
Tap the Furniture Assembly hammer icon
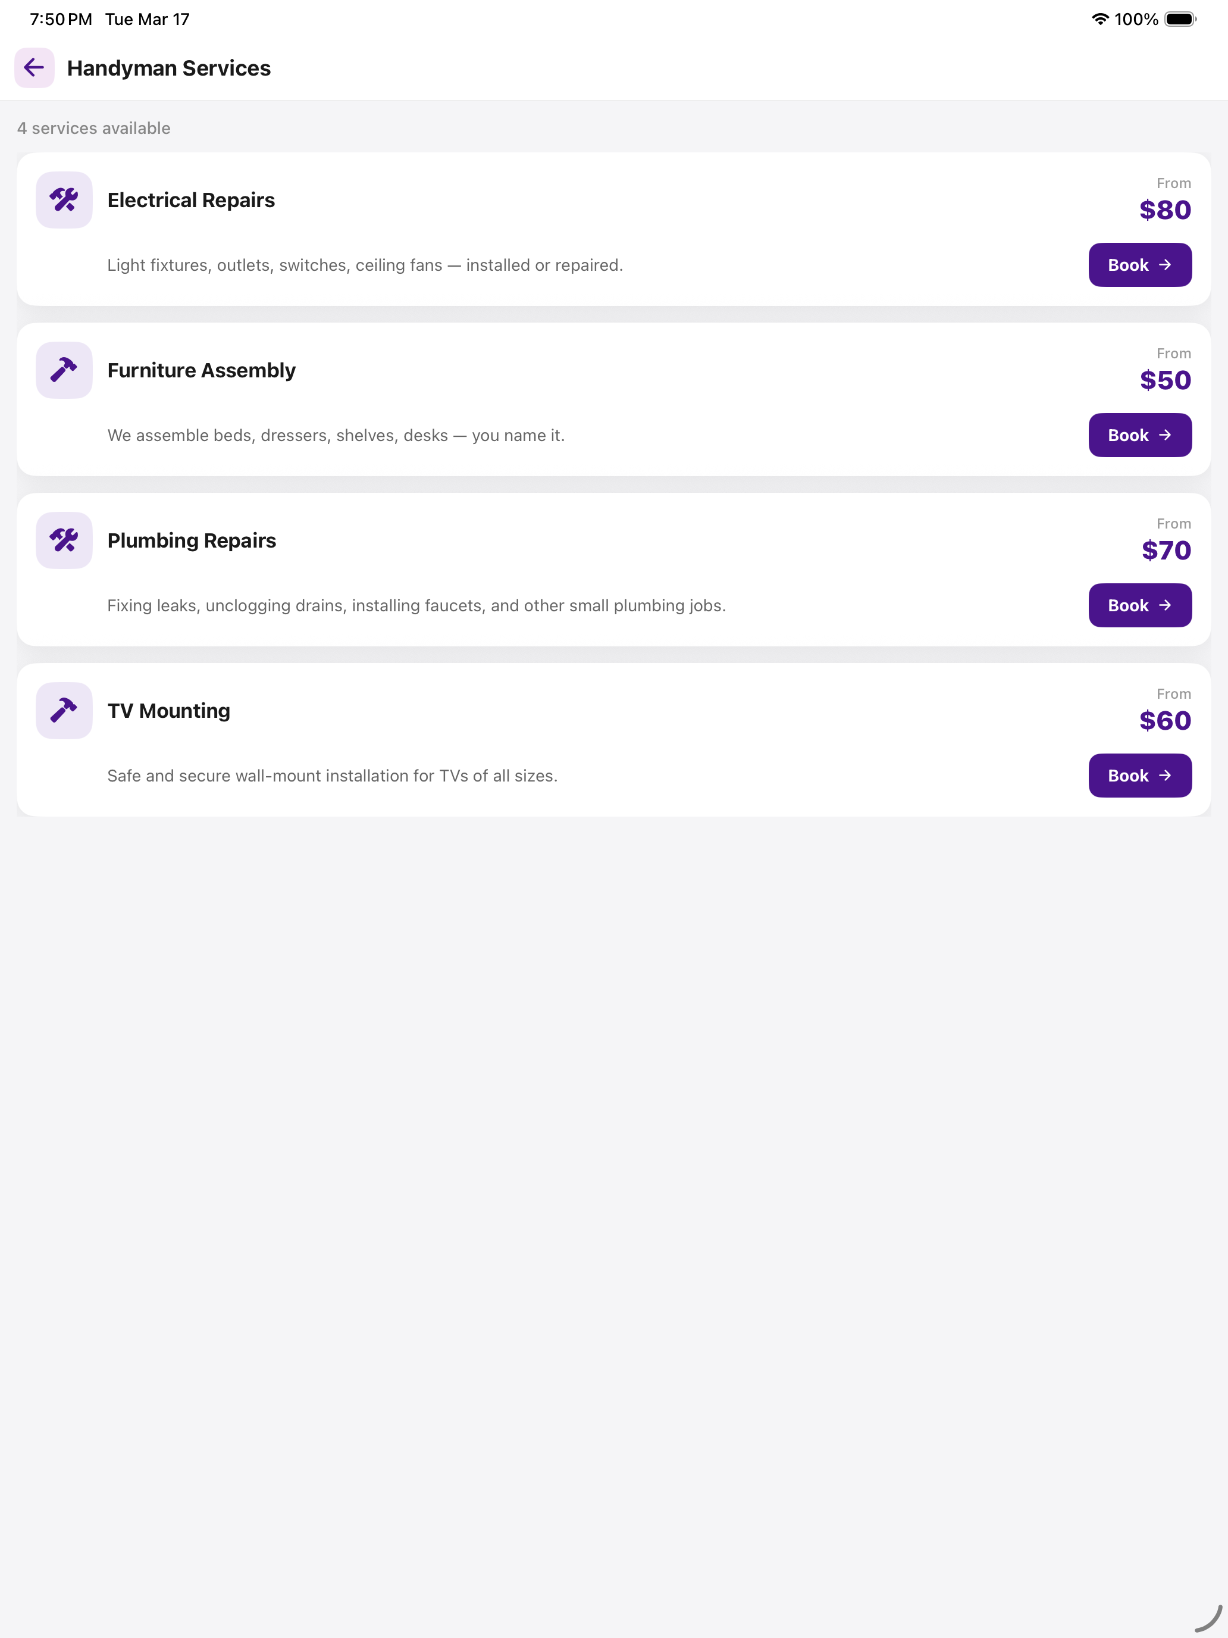64,370
